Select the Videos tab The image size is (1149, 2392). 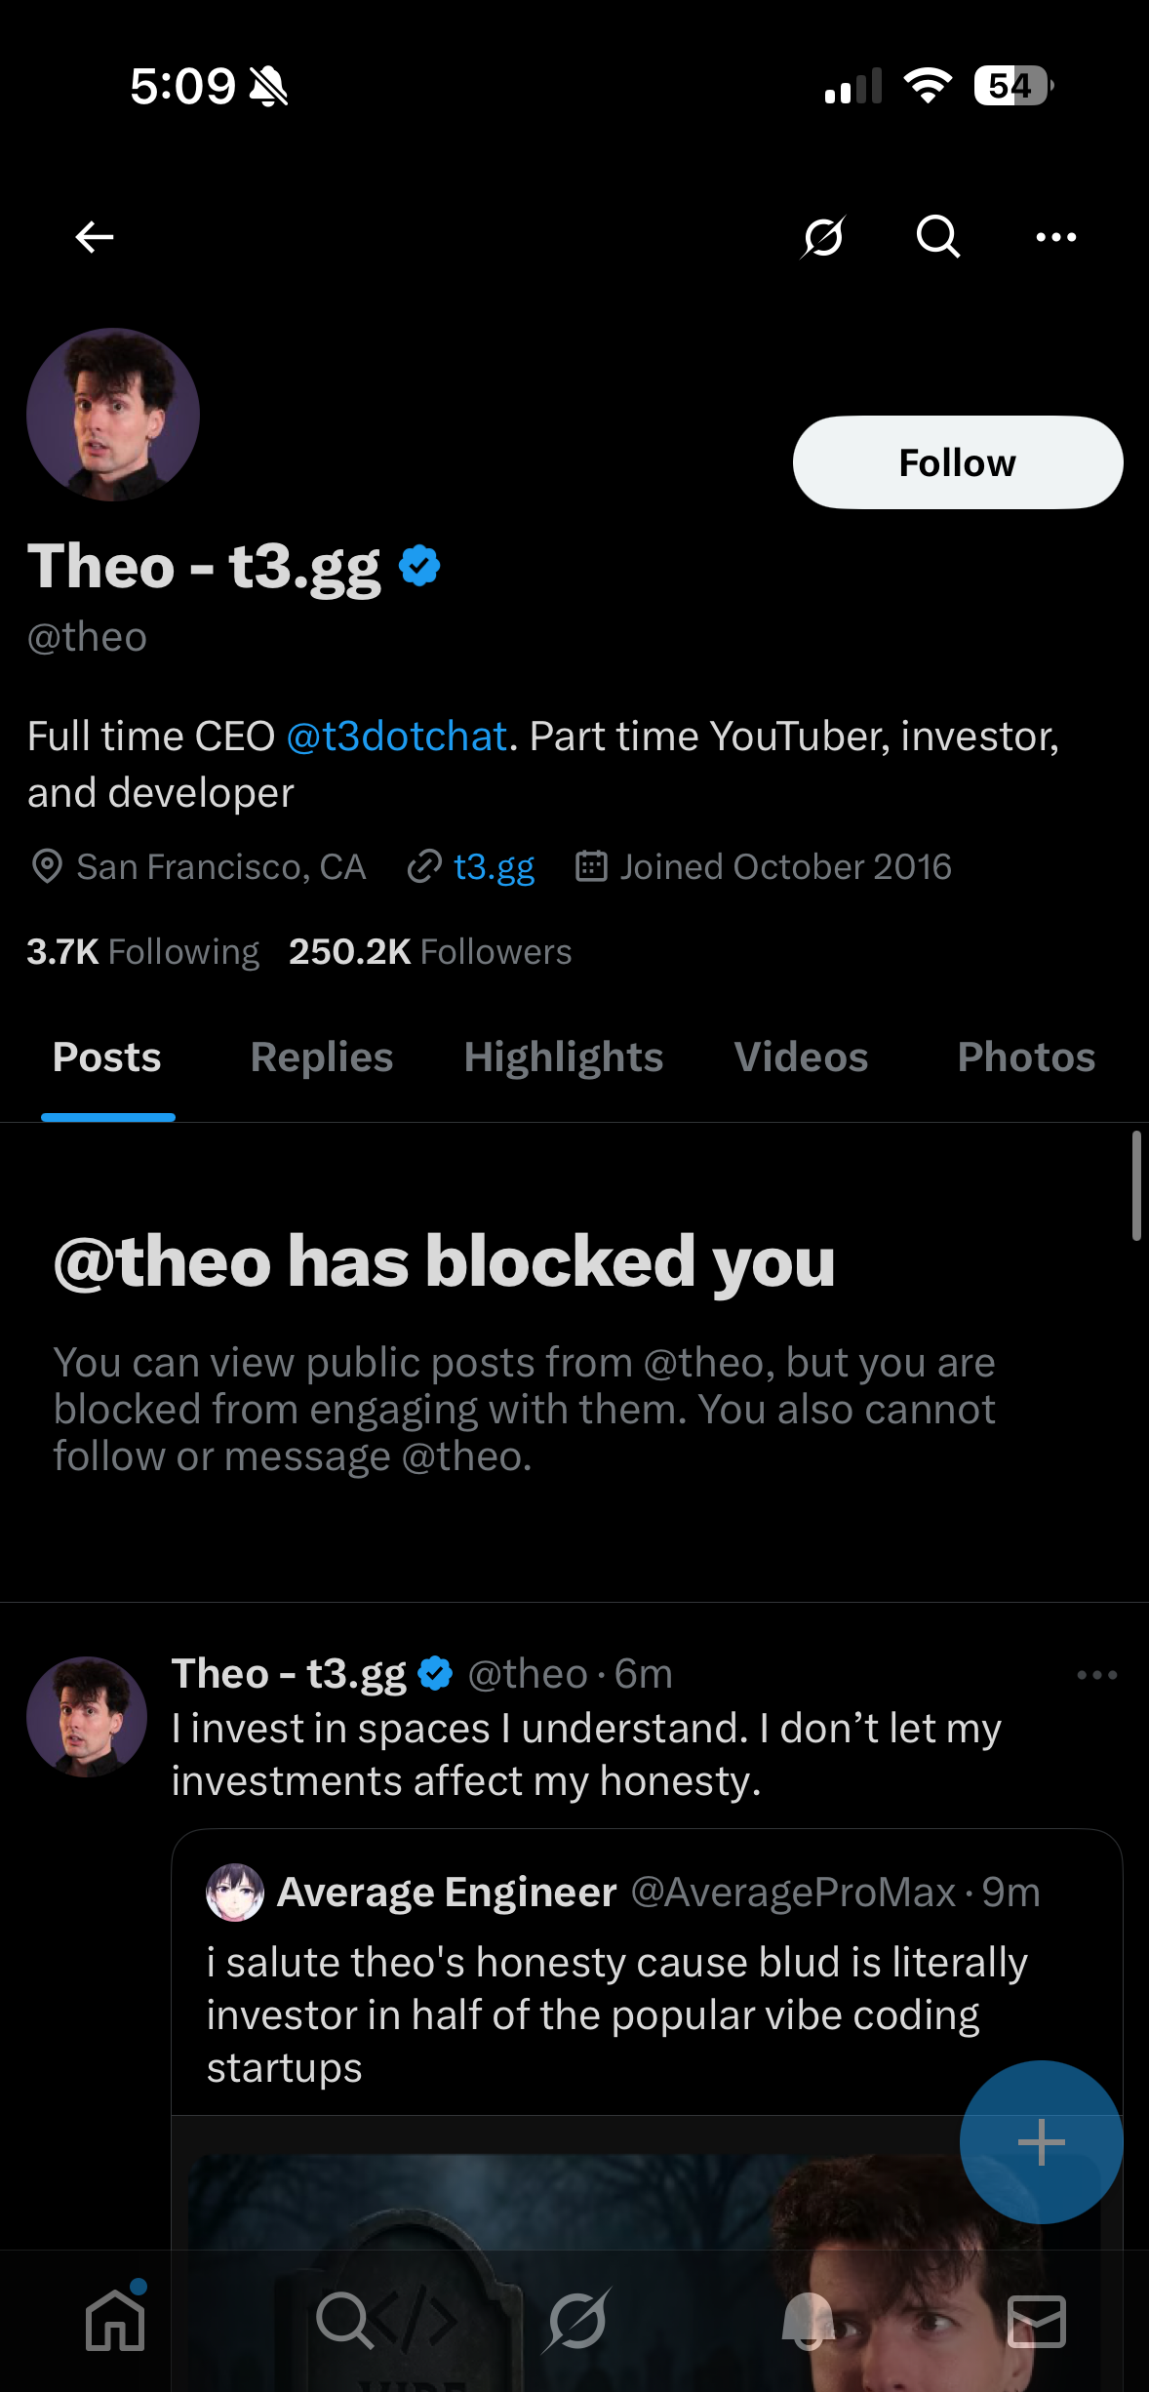[801, 1057]
